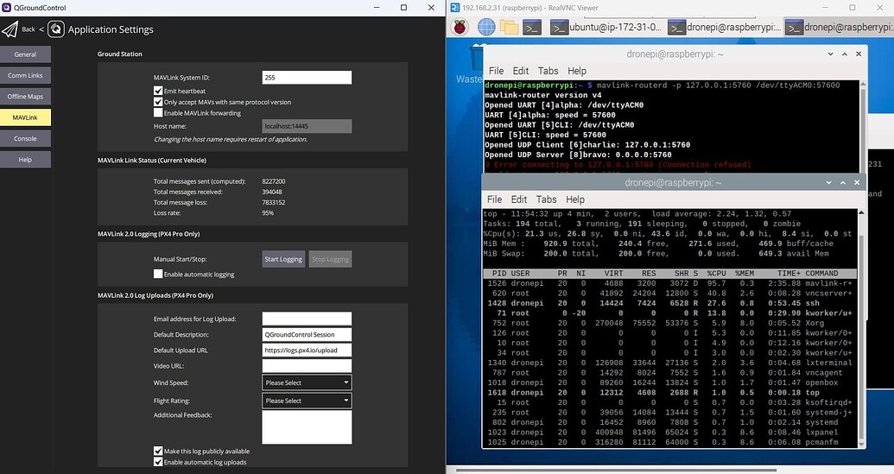
Task: Click the RealVNC Viewer horizontal scrollbar
Action: pos(616,471)
